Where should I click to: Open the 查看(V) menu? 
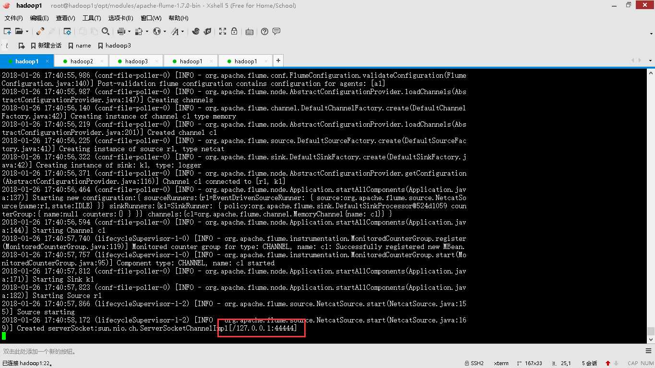65,18
